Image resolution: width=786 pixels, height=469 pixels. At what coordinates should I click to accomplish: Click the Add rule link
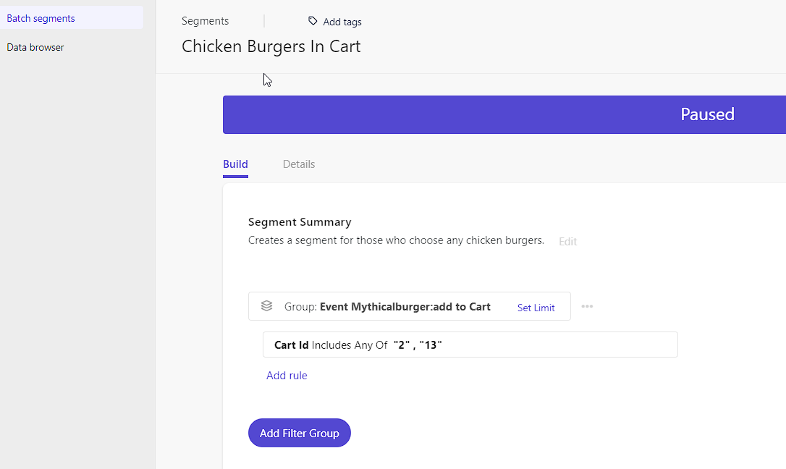pyautogui.click(x=287, y=375)
